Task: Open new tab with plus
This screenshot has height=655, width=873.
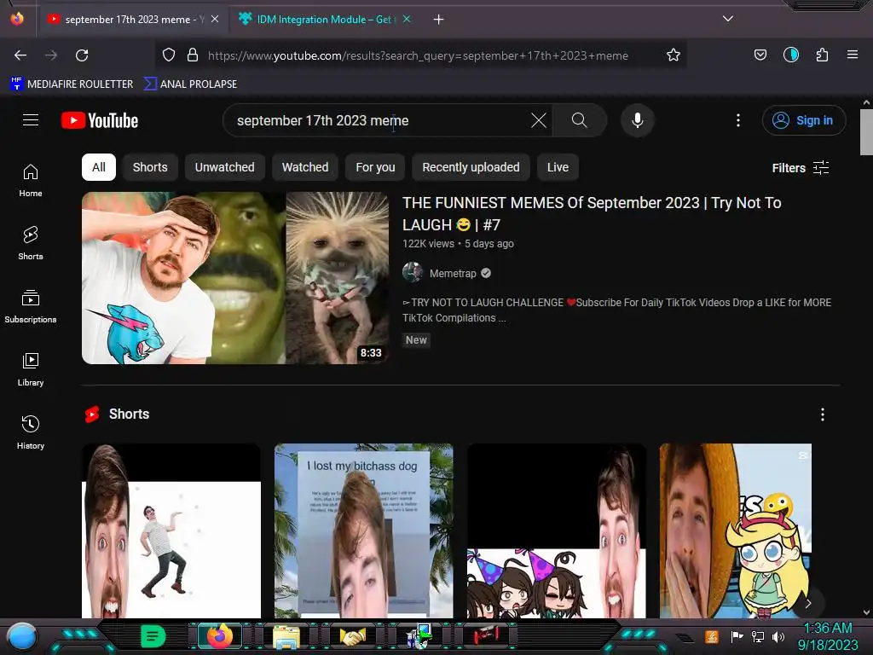Action: point(439,20)
